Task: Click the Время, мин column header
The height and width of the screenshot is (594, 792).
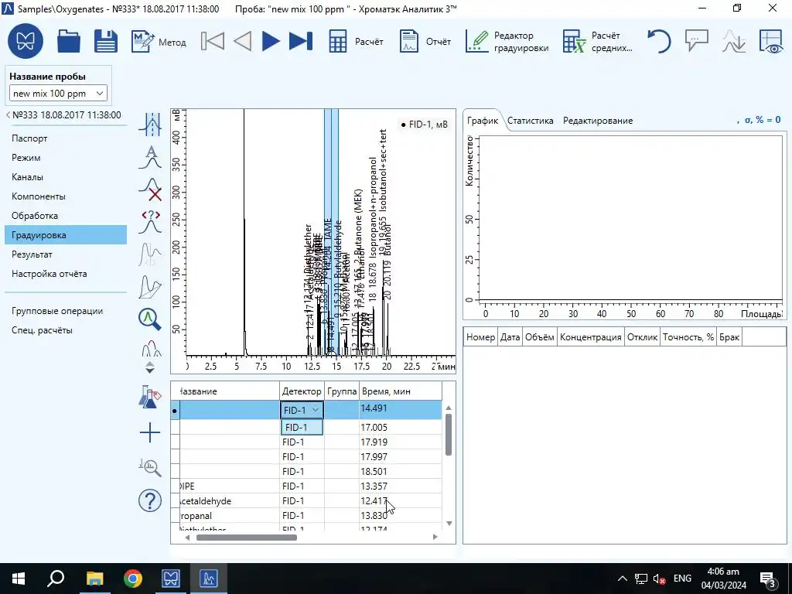Action: coord(401,391)
